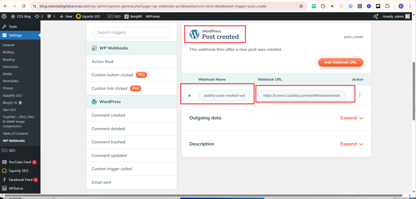The width and height of the screenshot is (416, 199).
Task: Open the comments bubble in admin bar
Action: coord(51,16)
